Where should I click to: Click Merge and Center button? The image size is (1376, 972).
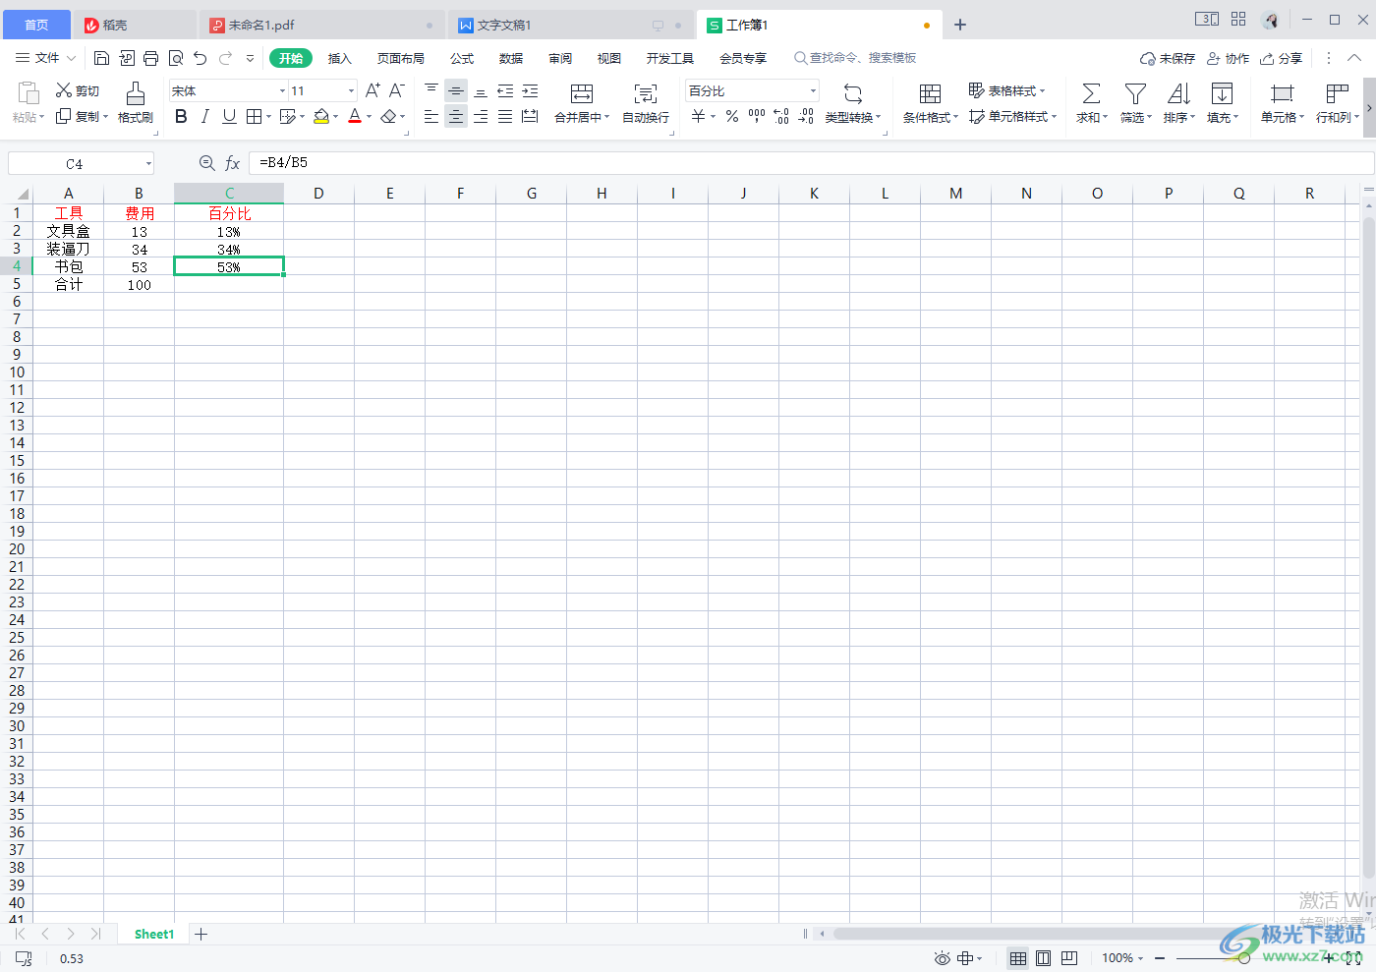click(582, 102)
